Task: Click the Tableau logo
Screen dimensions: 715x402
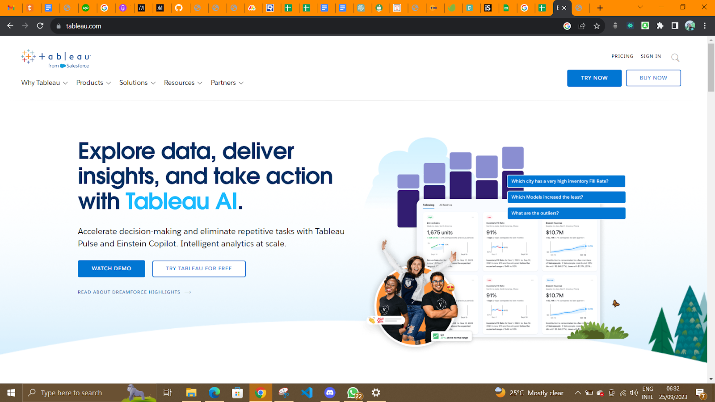Action: [x=56, y=59]
